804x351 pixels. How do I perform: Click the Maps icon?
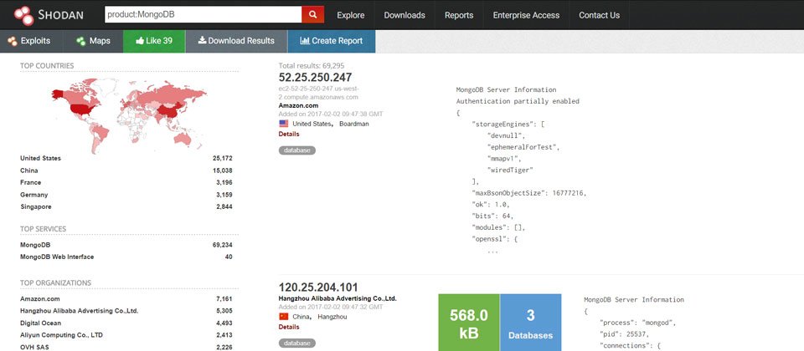pos(81,41)
